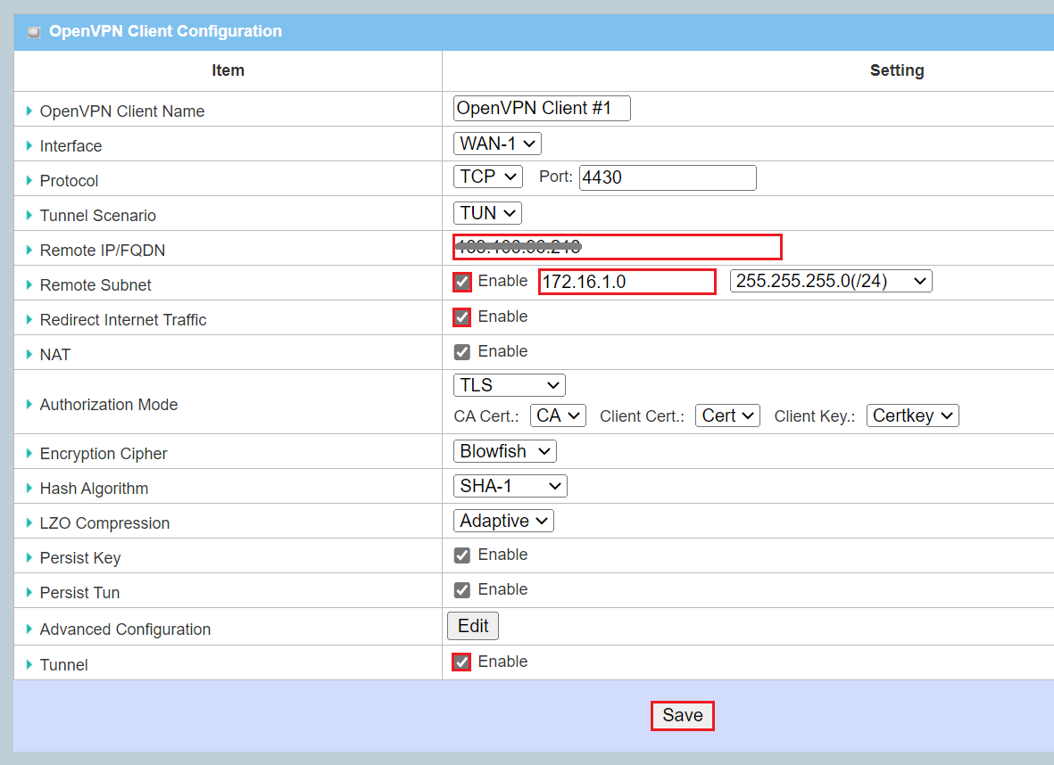Image resolution: width=1054 pixels, height=765 pixels.
Task: Open the Tunnel Scenario TUN dropdown
Action: coord(487,213)
